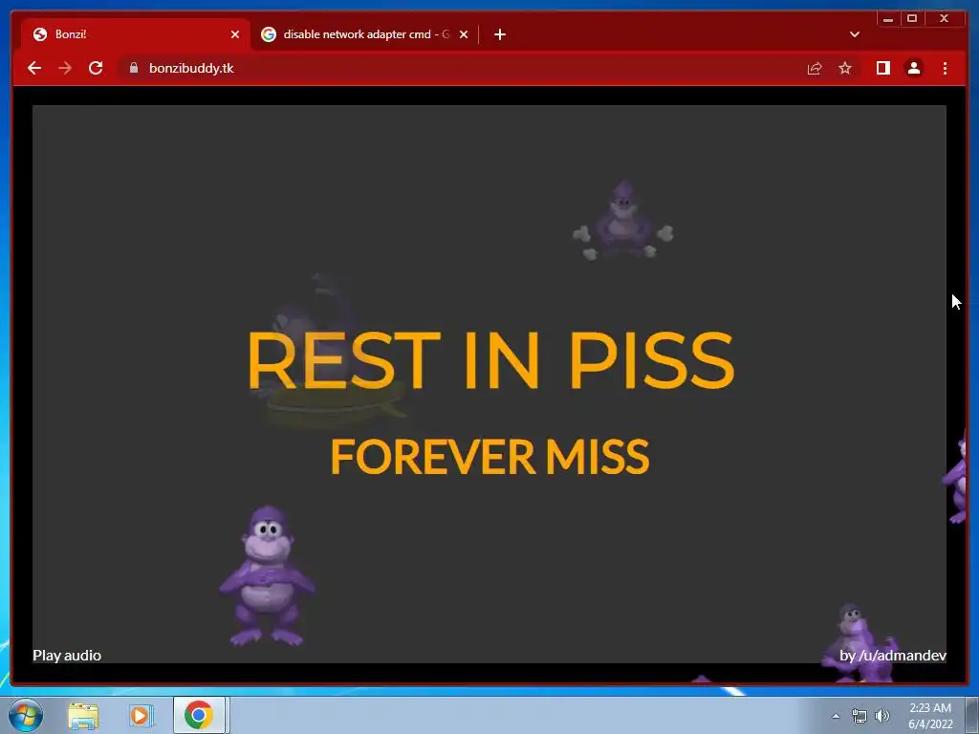Open a new tab with the plus button
The height and width of the screenshot is (734, 979).
[499, 34]
